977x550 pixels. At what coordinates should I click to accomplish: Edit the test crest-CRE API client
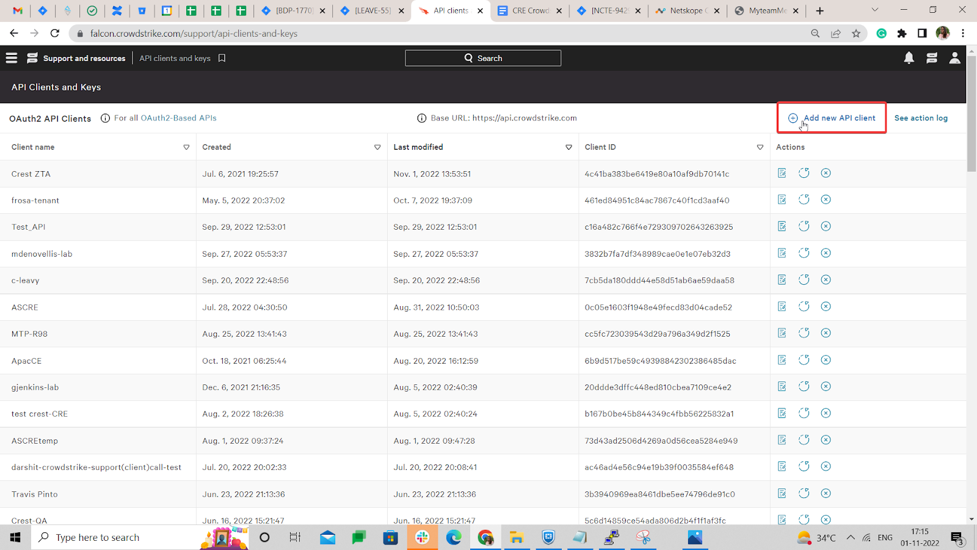[x=782, y=413]
